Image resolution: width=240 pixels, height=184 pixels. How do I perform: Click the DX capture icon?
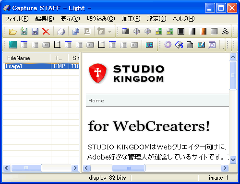tap(149, 45)
